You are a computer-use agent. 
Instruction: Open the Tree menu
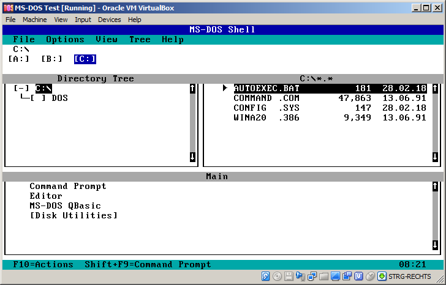click(140, 40)
